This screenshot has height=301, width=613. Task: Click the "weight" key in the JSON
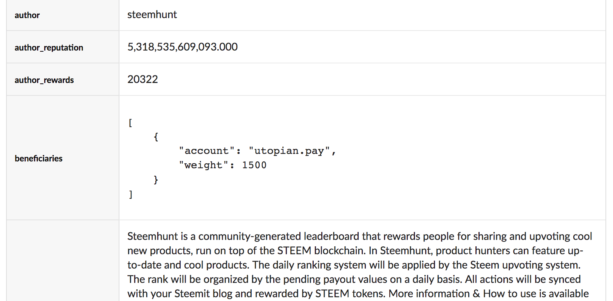[x=203, y=165]
